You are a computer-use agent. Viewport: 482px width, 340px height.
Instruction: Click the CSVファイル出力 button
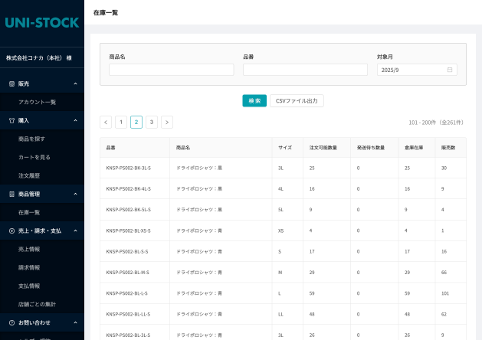pos(297,100)
